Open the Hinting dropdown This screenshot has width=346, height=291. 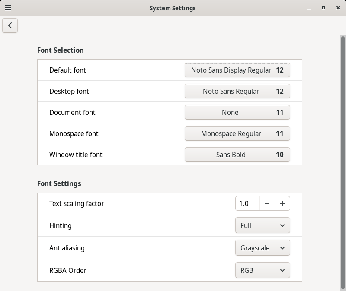tap(263, 225)
